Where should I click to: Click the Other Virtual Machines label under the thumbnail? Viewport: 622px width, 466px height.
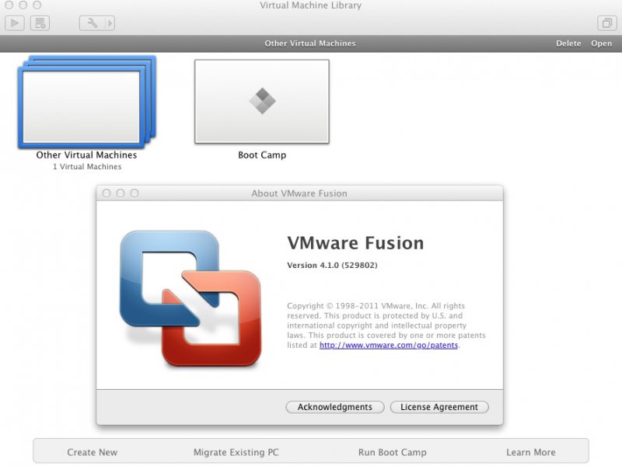tap(86, 155)
